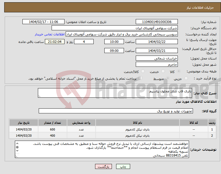Screen dimensions: 221x174
Task: Click the announcement date field 1404/02/17
Action: (43, 22)
